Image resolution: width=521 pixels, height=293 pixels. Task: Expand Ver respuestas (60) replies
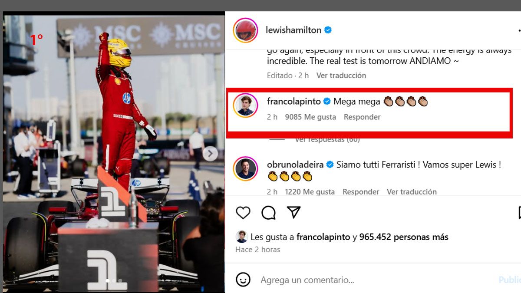click(x=327, y=140)
